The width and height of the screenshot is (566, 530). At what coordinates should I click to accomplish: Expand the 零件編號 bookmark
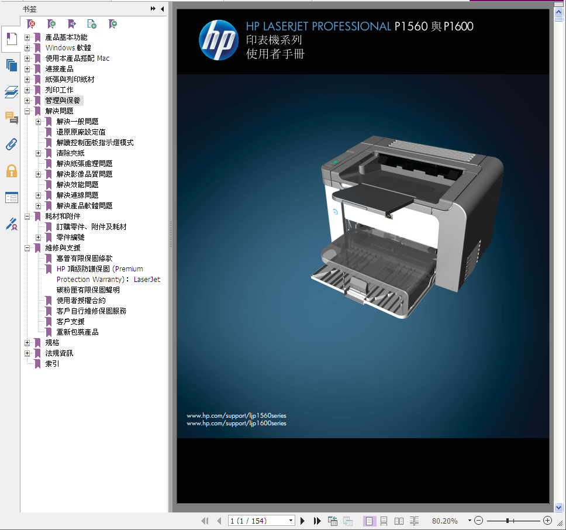[x=38, y=237]
